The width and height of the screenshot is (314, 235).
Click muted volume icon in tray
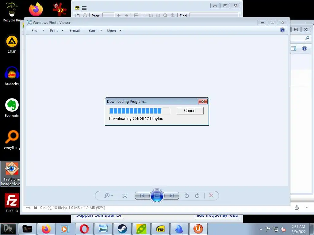point(283,229)
